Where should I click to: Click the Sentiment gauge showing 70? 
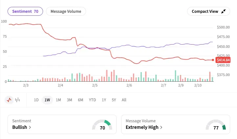click(102, 125)
